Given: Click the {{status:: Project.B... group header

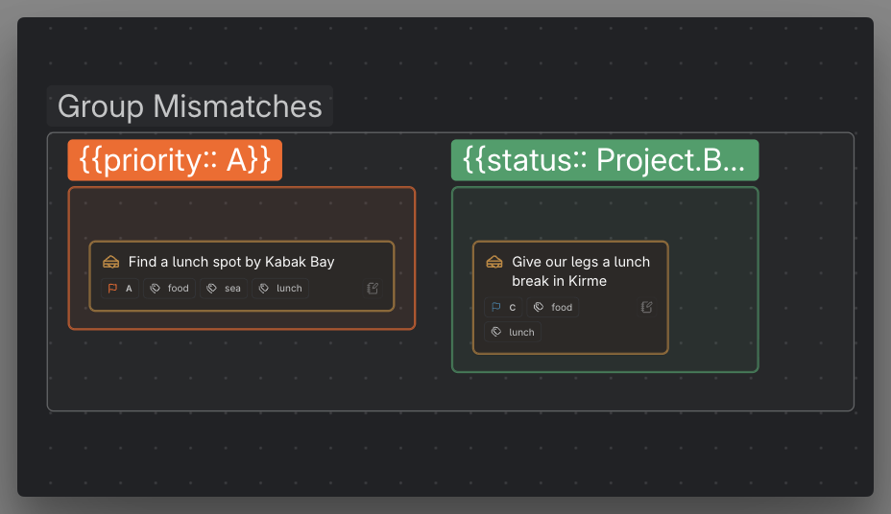Looking at the screenshot, I should [x=605, y=160].
